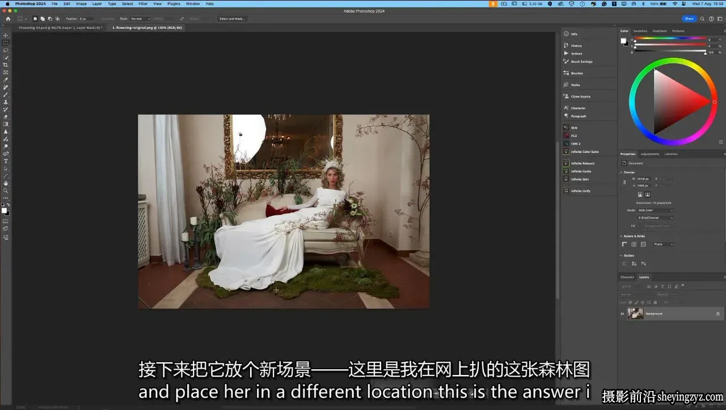Set landscape canvas orientation

pos(647,194)
